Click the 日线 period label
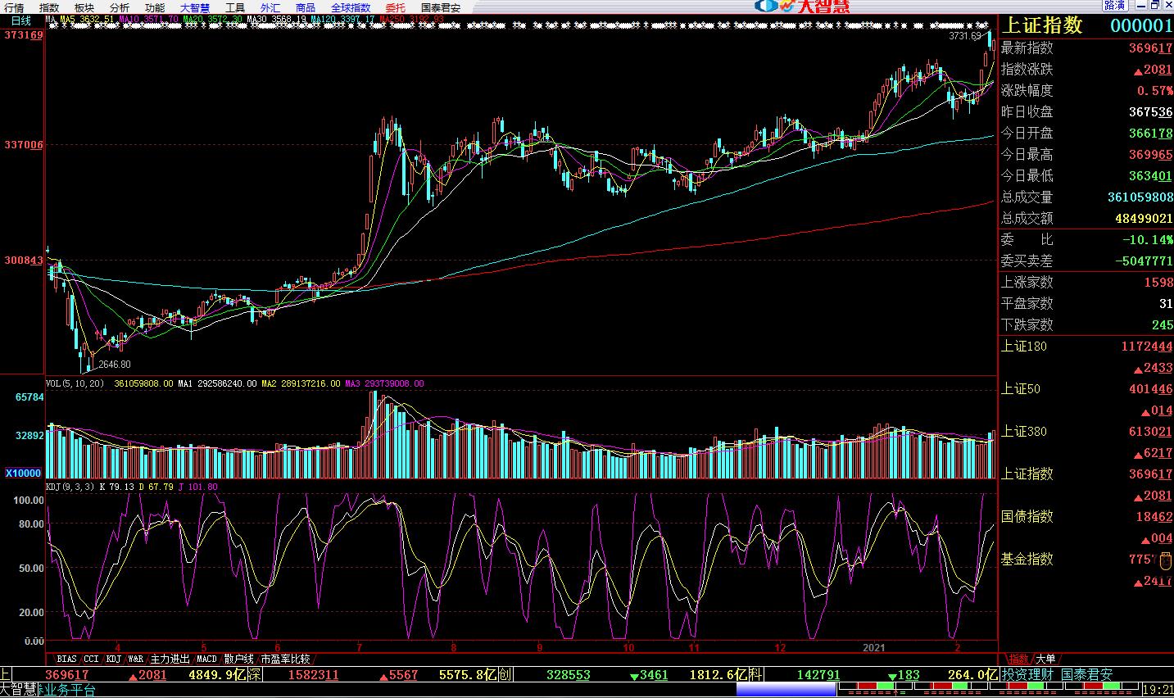This screenshot has width=1174, height=698. point(21,20)
